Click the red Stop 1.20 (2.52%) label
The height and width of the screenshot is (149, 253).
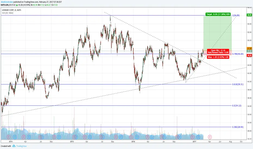coord(218,57)
